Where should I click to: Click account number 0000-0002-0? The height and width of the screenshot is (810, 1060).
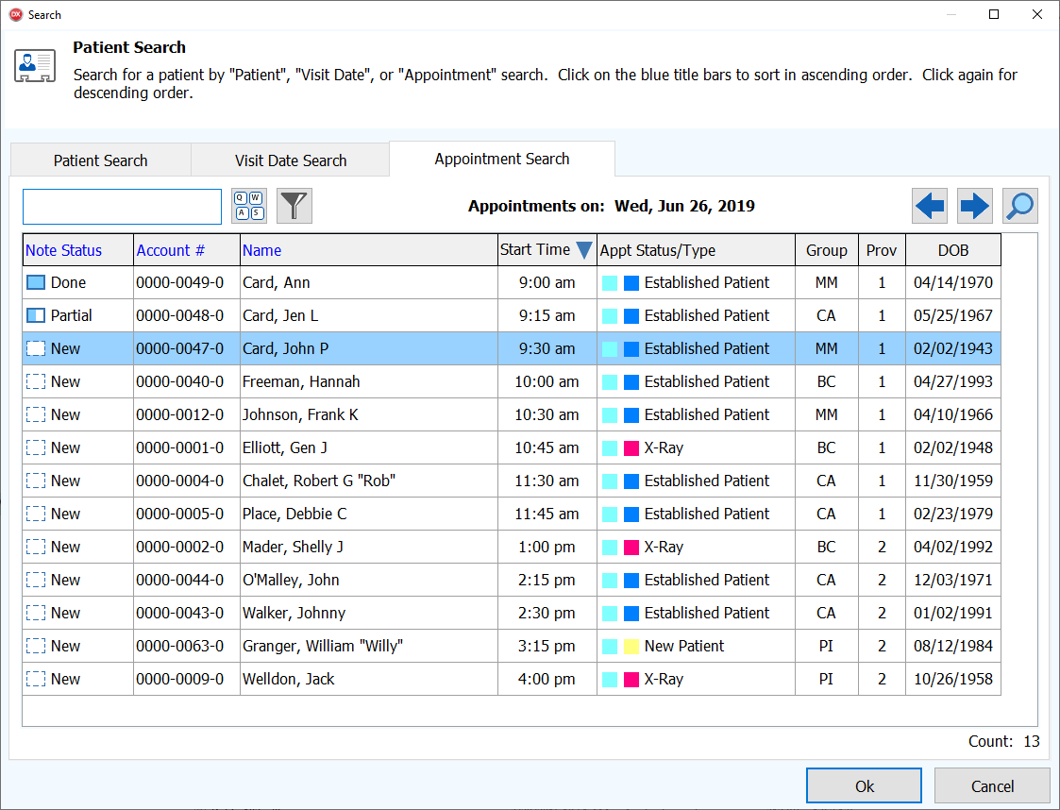pyautogui.click(x=180, y=547)
